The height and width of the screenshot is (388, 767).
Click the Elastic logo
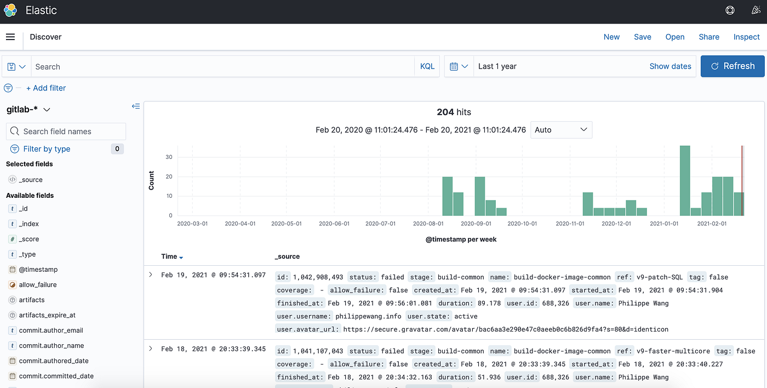[10, 10]
